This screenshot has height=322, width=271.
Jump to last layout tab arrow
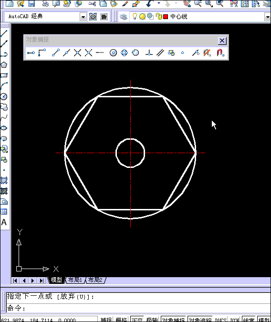pyautogui.click(x=42, y=280)
